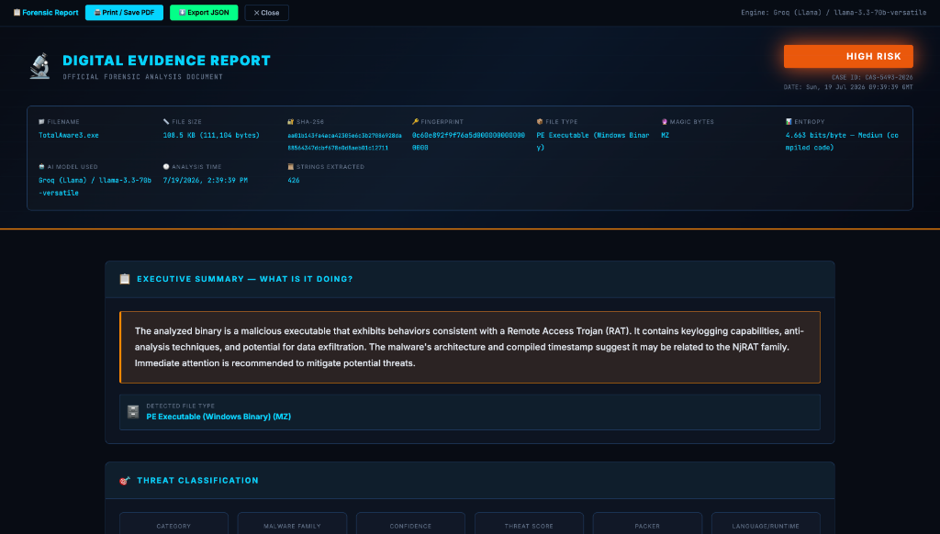Click the Engine label in the top bar
Image resolution: width=940 pixels, height=534 pixels.
pyautogui.click(x=834, y=13)
